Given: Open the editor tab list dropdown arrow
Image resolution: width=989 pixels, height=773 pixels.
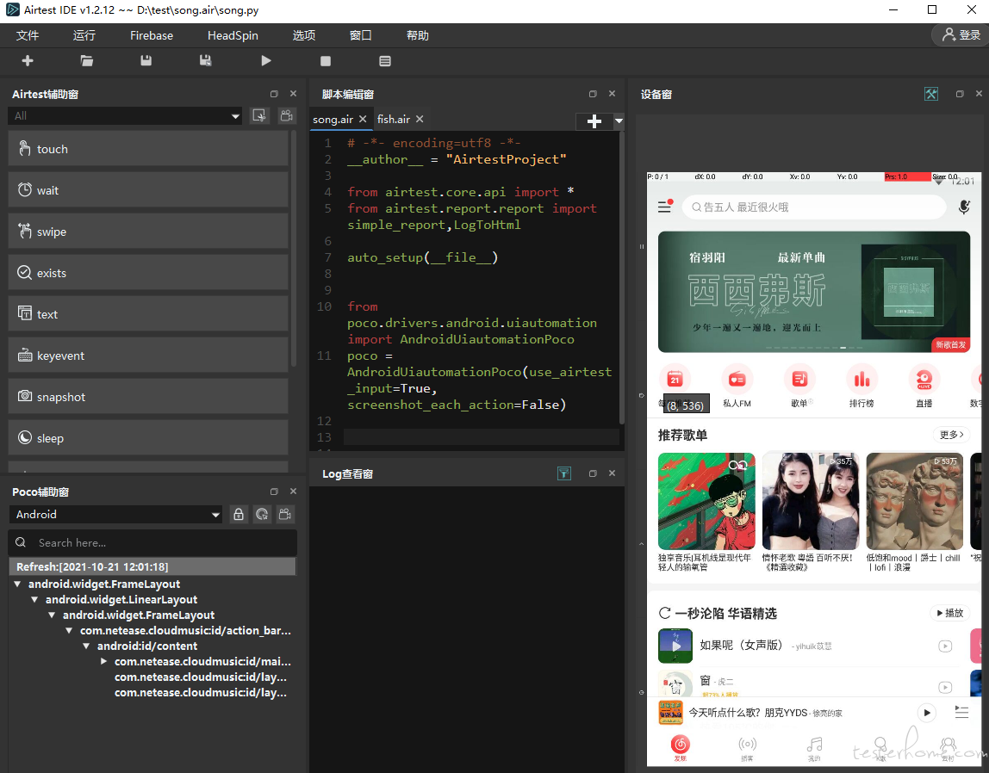Looking at the screenshot, I should [619, 121].
